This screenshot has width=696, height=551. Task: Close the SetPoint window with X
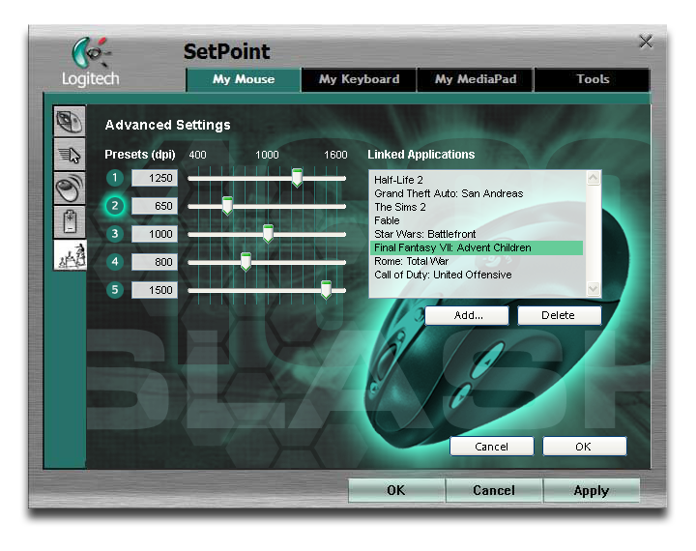[x=646, y=42]
